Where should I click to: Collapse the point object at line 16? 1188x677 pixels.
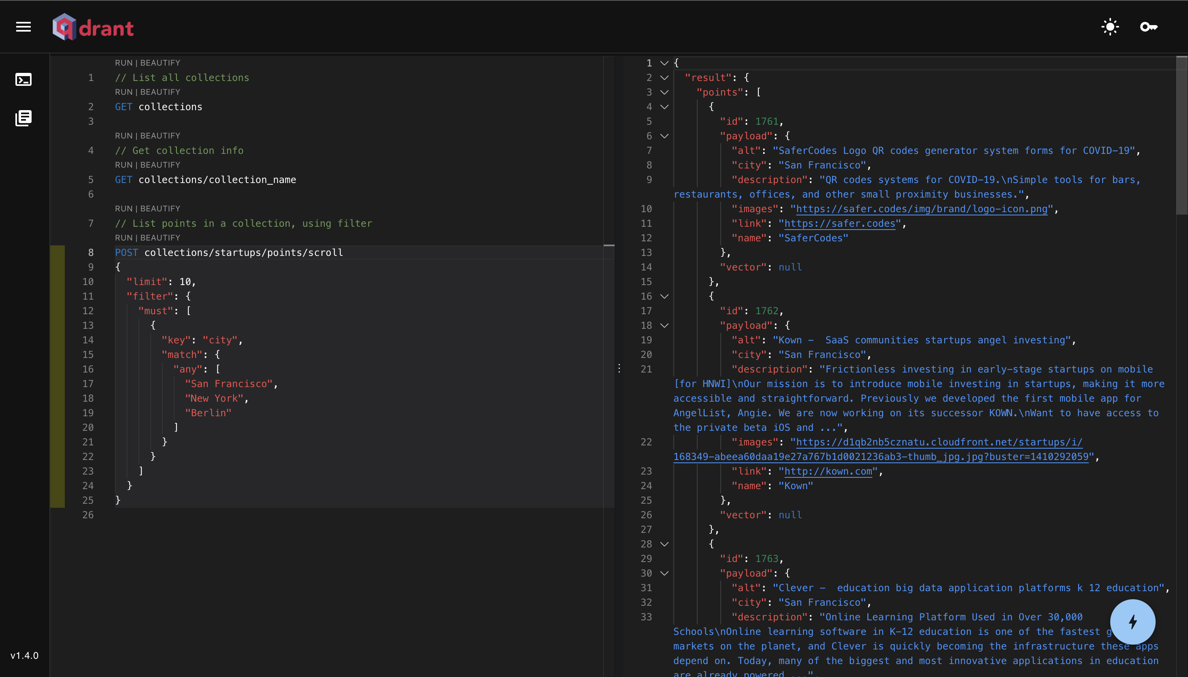pyautogui.click(x=664, y=296)
